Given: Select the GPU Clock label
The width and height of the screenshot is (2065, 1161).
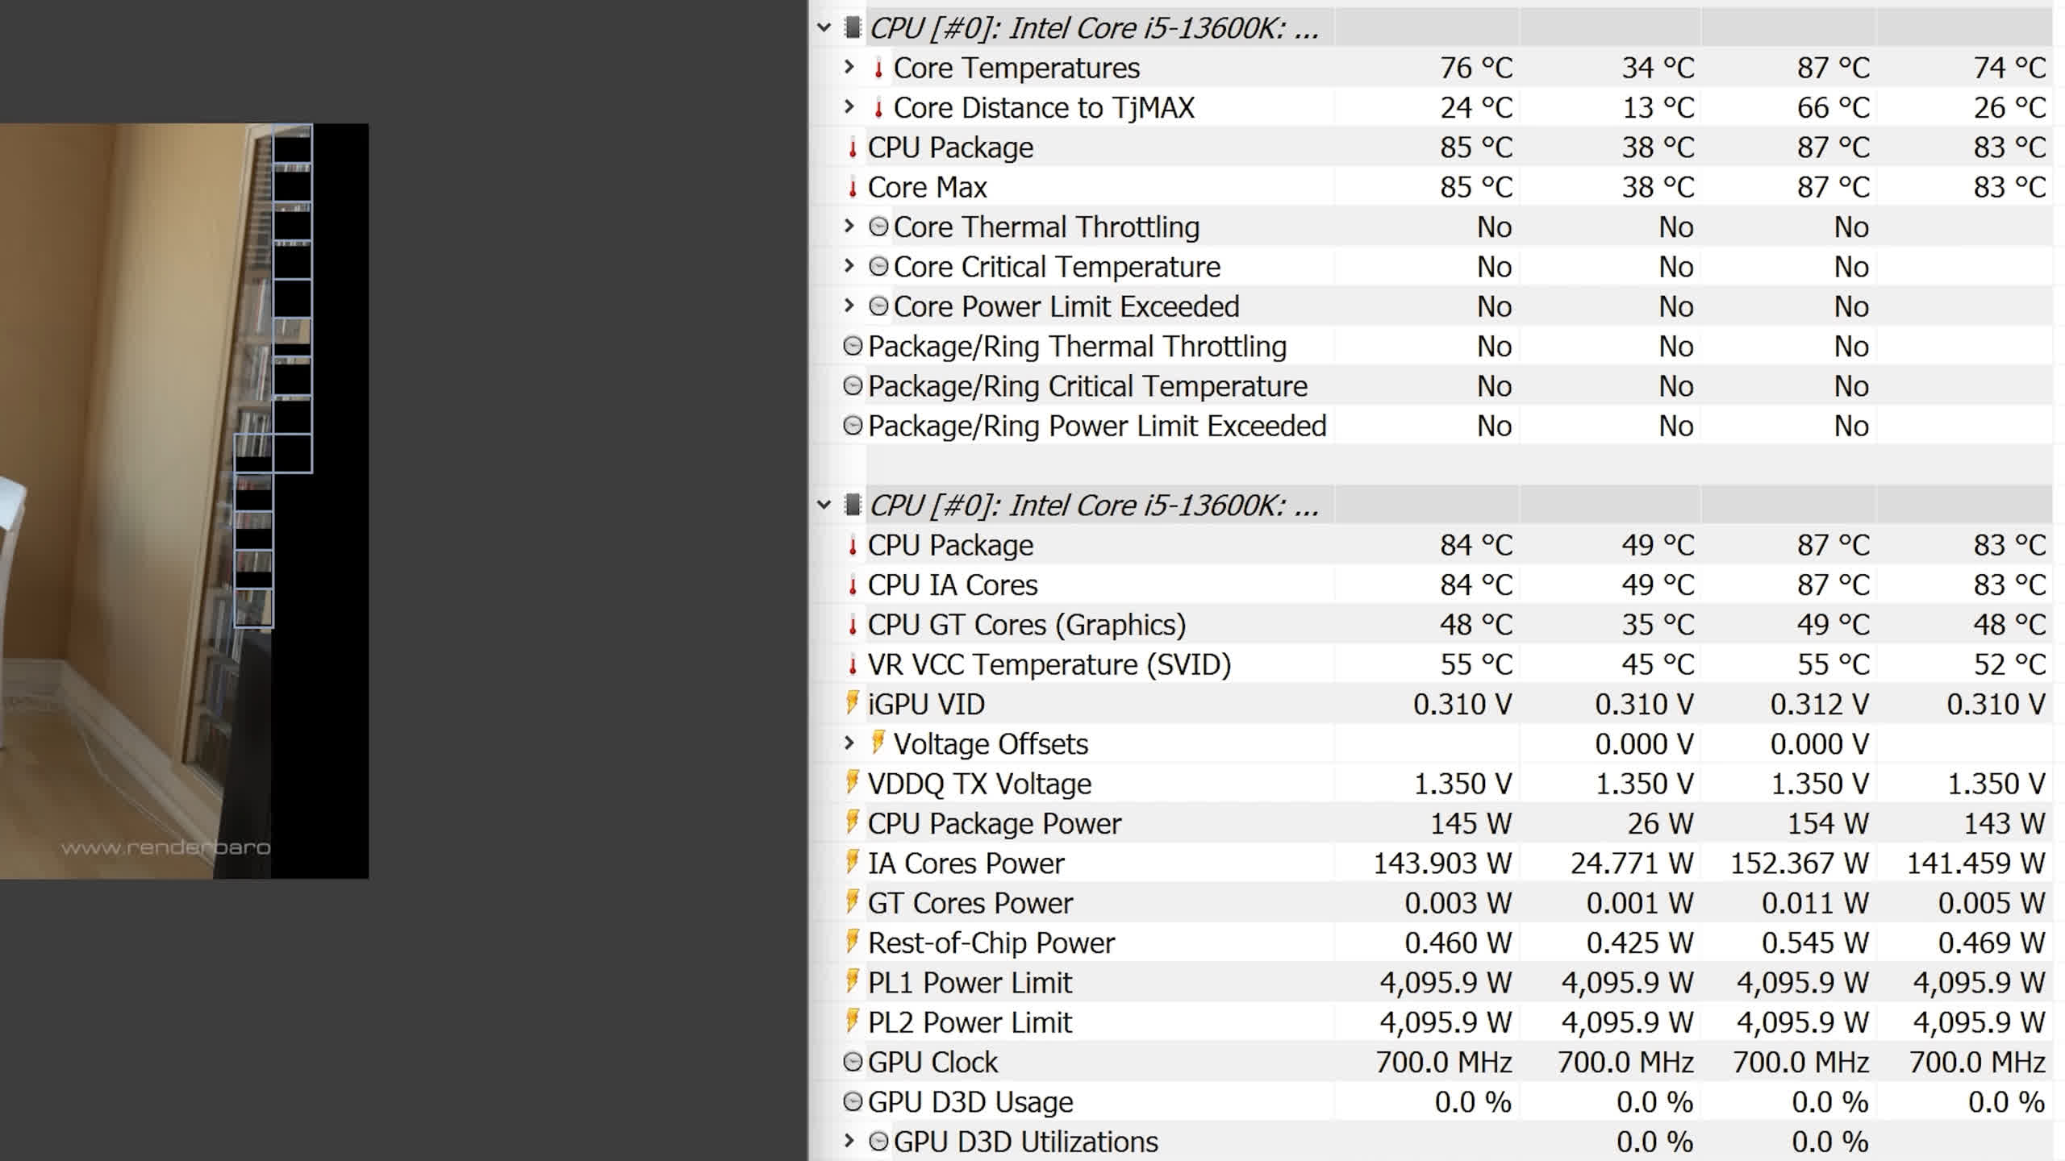Looking at the screenshot, I should tap(932, 1063).
